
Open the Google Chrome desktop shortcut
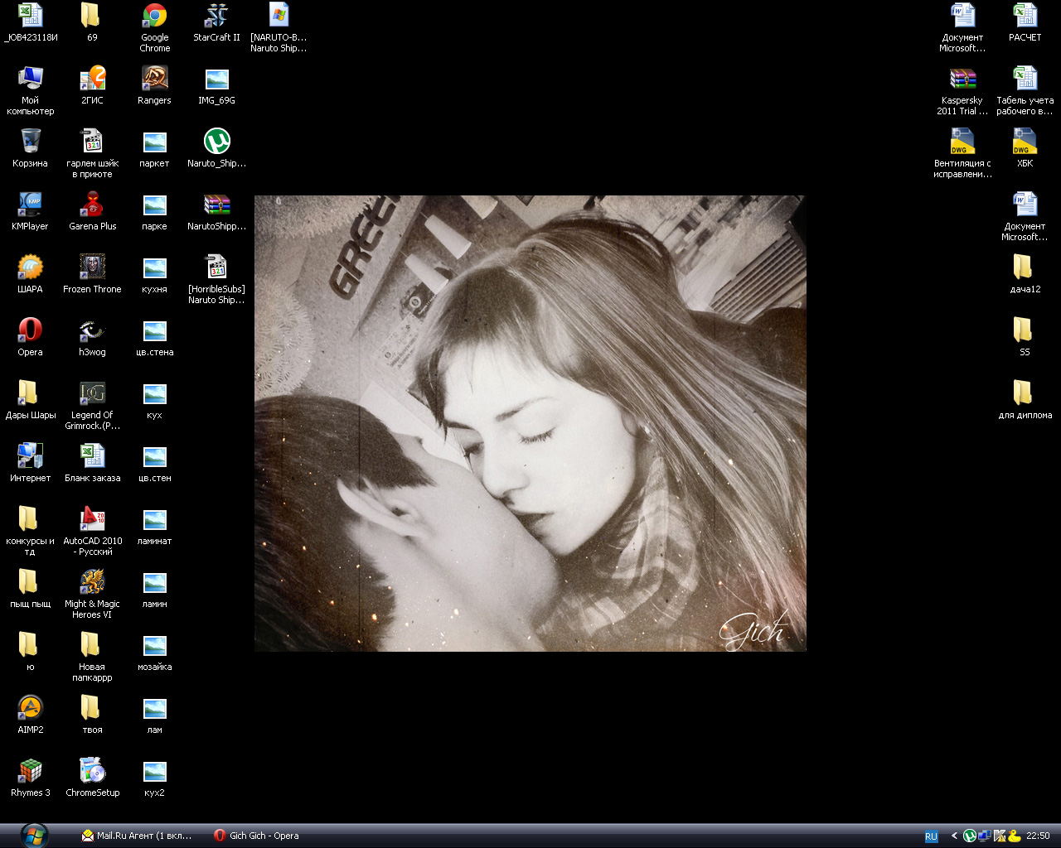pyautogui.click(x=154, y=17)
